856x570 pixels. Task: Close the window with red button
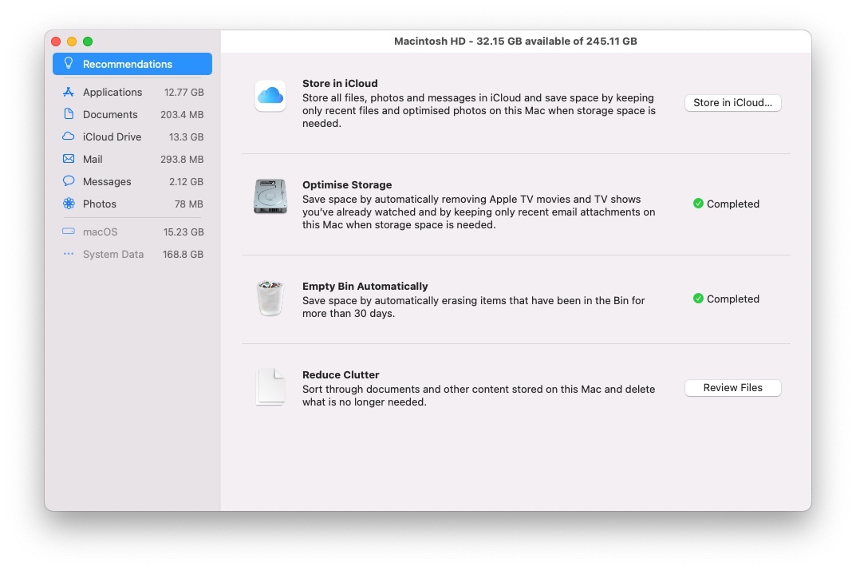(56, 42)
